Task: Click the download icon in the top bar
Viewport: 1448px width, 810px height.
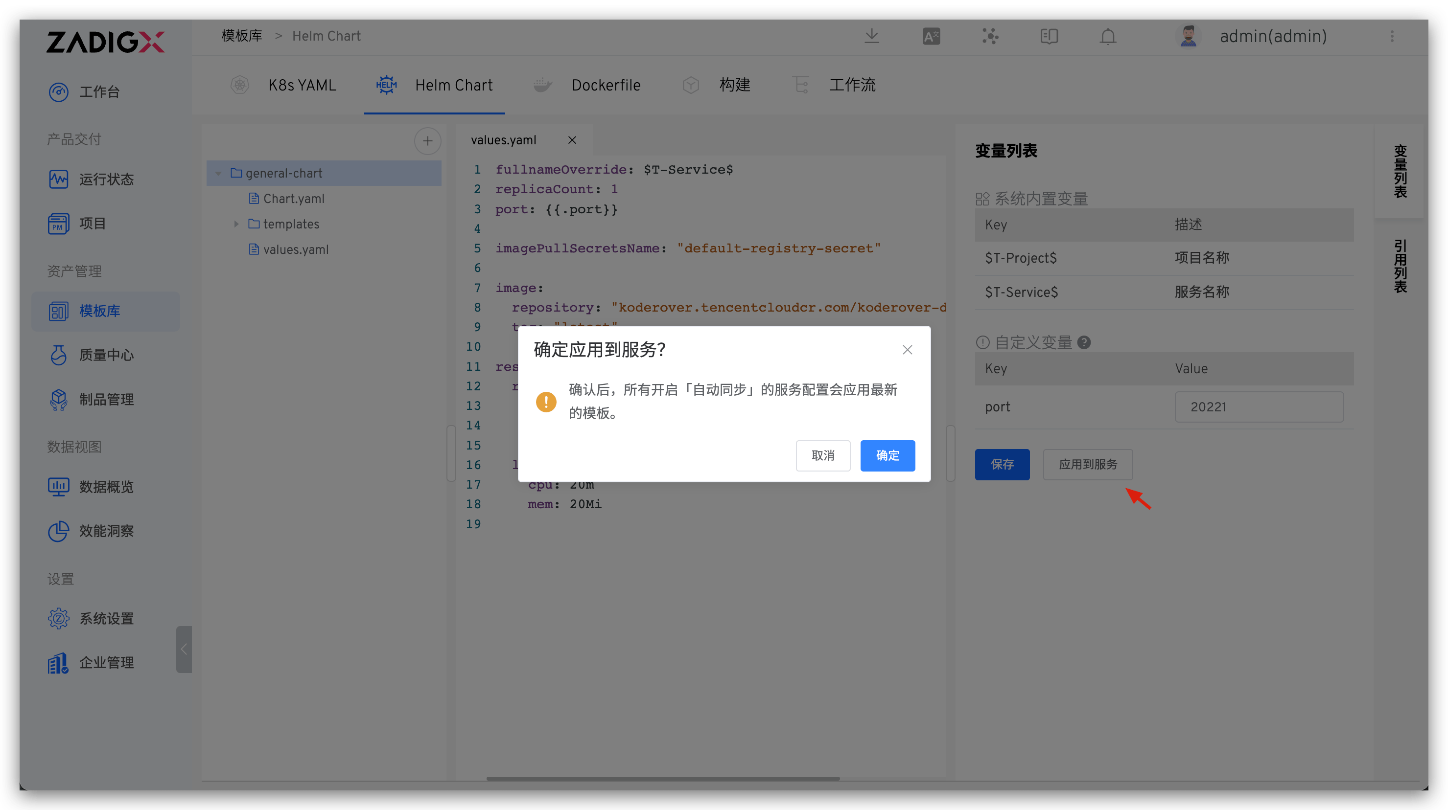Action: 871,36
